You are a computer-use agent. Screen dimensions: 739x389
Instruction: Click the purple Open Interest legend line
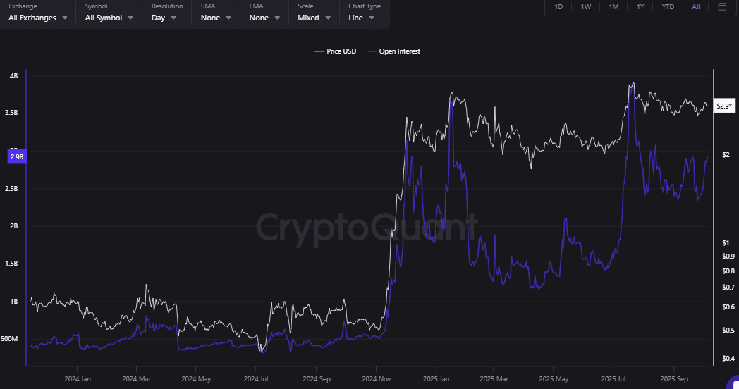pyautogui.click(x=372, y=51)
